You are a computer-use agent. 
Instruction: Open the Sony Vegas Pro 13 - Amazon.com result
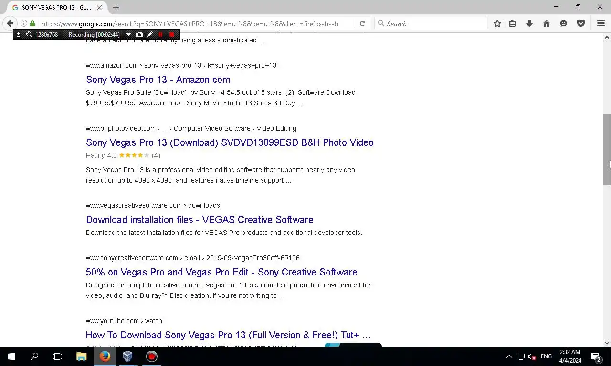pos(158,80)
